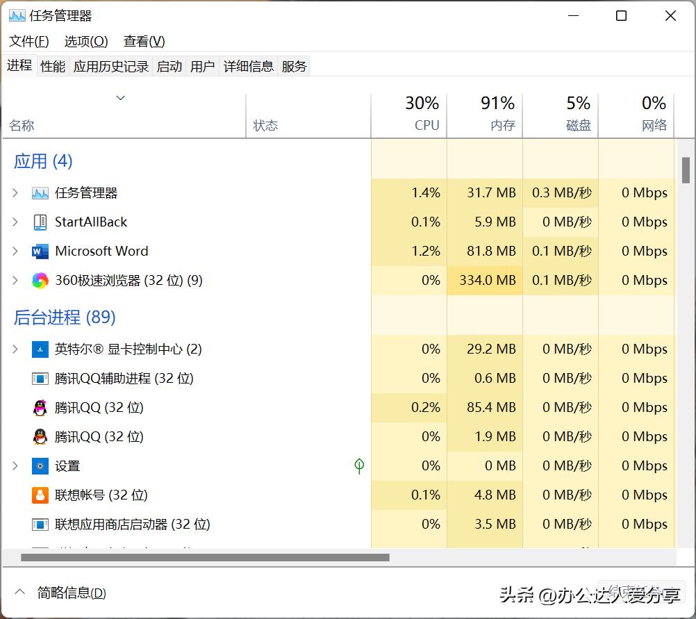This screenshot has width=696, height=619.
Task: Expand the 任务管理器 process tree
Action: click(15, 192)
